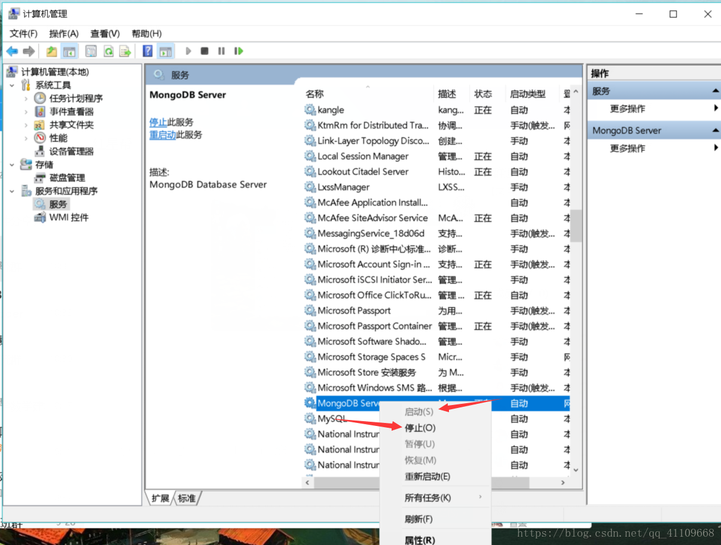Click the Restart service toolbar icon

tap(239, 51)
